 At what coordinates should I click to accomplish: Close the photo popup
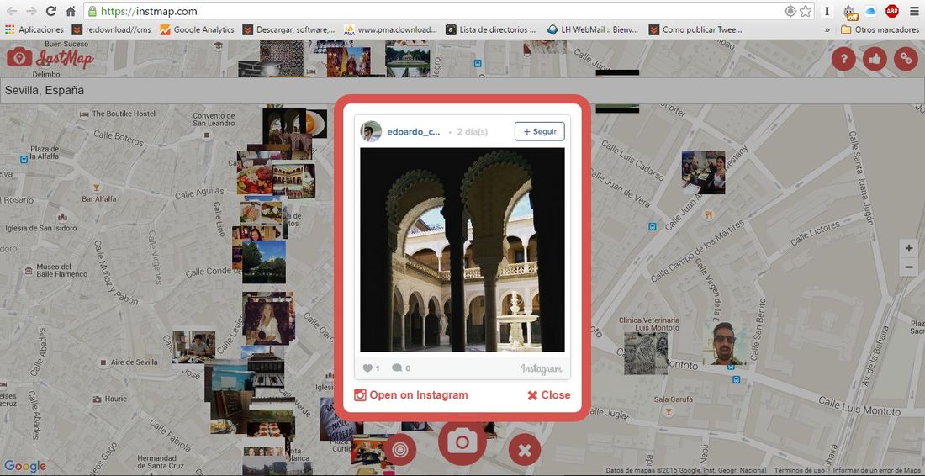(x=549, y=395)
